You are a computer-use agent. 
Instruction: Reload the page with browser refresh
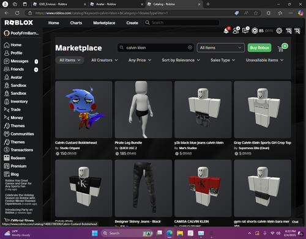click(x=17, y=13)
